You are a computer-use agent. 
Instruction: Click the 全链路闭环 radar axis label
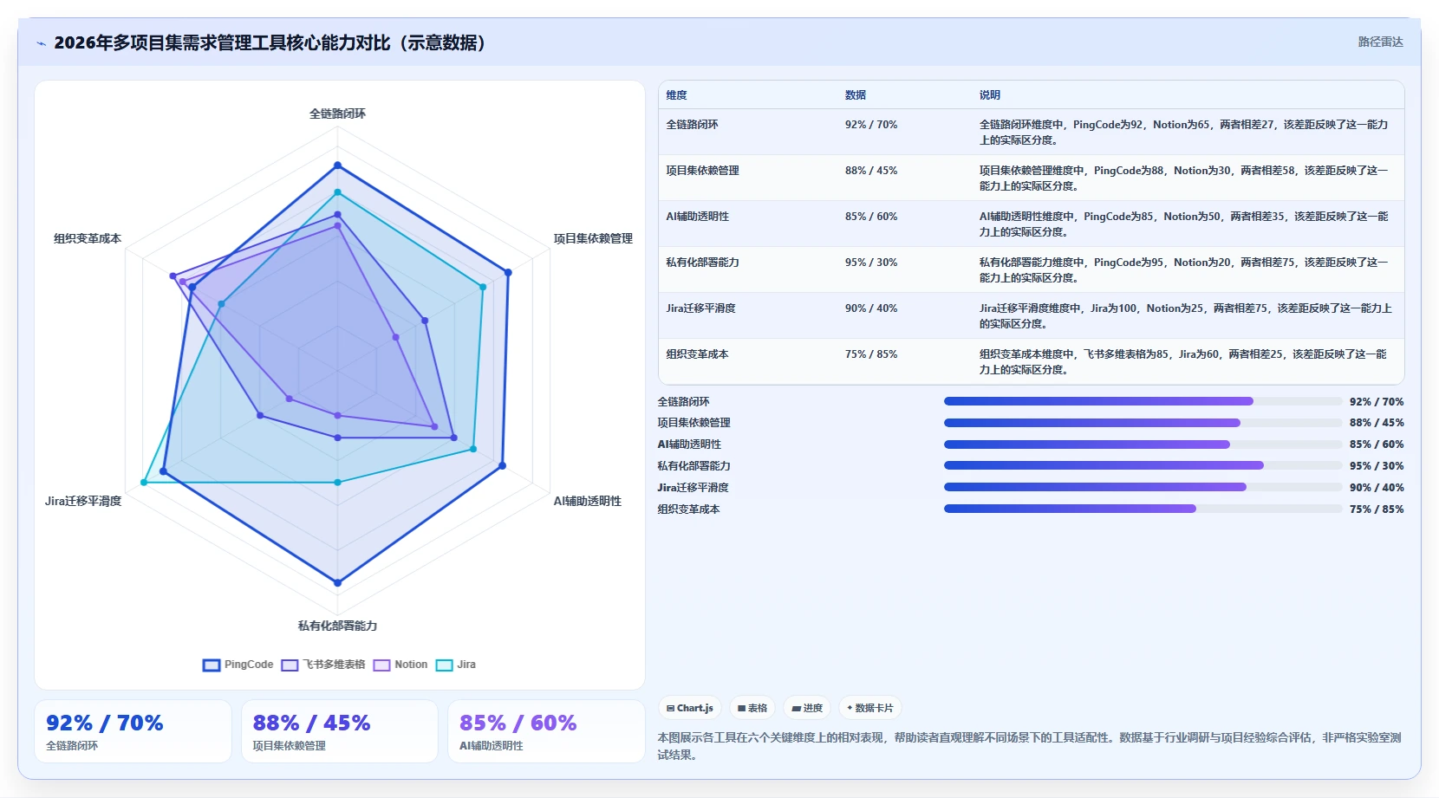pos(337,114)
